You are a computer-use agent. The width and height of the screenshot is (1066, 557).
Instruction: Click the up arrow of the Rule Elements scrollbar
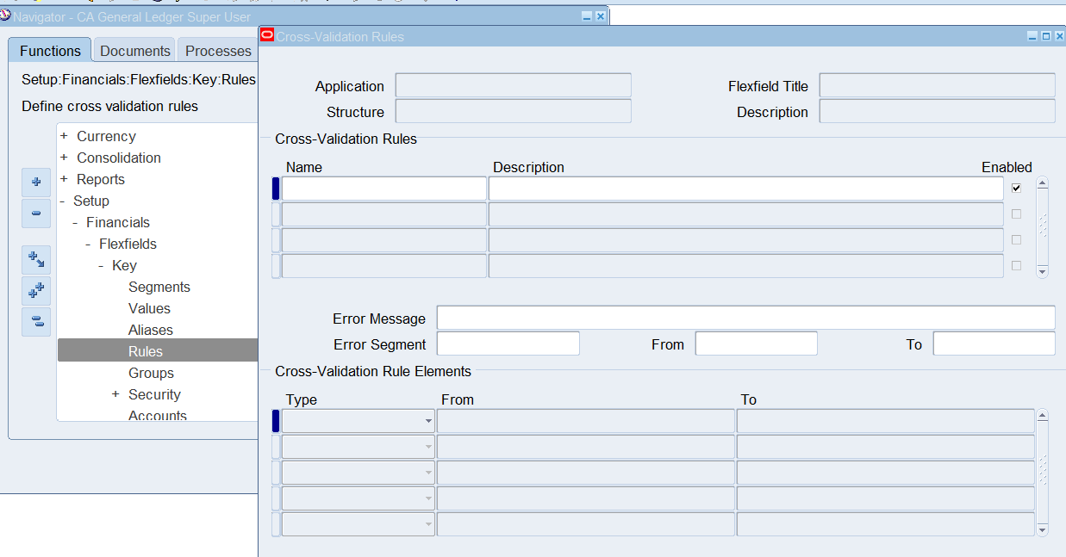(x=1042, y=415)
